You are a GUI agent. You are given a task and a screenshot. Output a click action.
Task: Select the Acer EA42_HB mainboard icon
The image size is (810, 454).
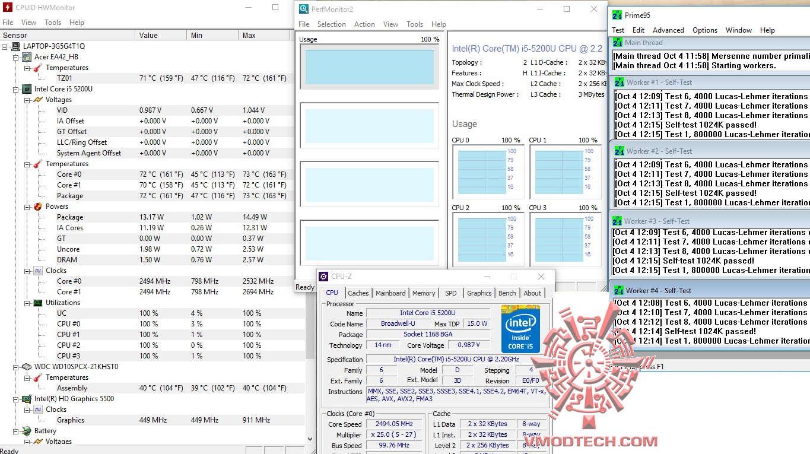[26, 57]
